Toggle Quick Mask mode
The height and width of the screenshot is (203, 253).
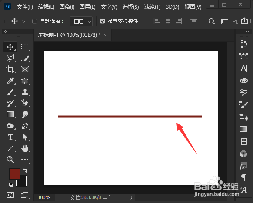coord(10,195)
